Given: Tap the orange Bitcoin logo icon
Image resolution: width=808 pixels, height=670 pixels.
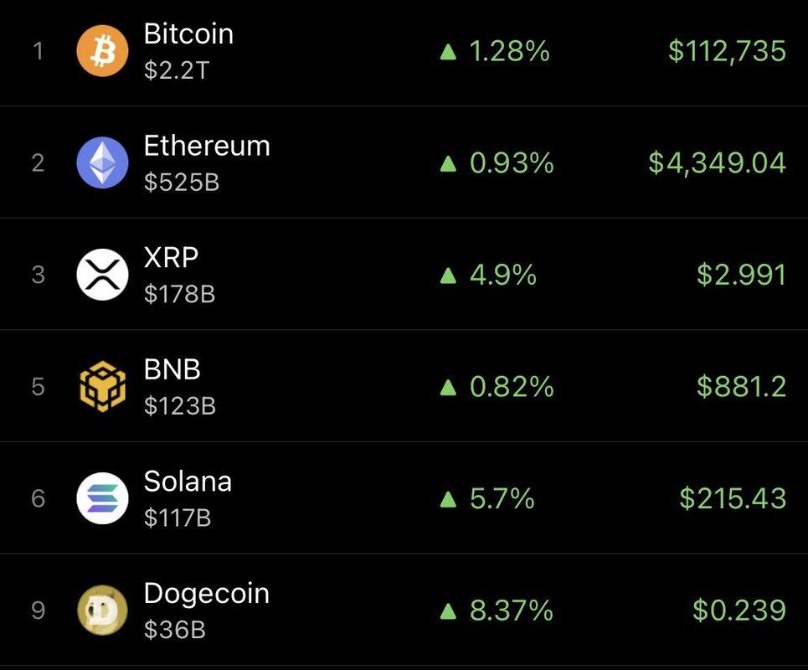Looking at the screenshot, I should [x=102, y=51].
